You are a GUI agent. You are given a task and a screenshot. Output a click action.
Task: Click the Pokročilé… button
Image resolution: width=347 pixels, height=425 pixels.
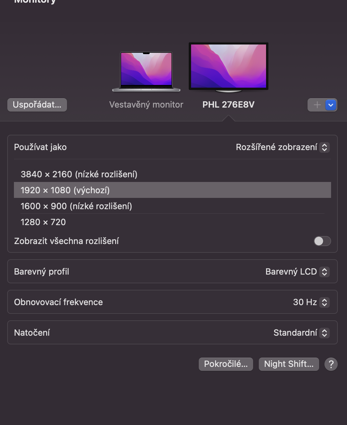tap(226, 364)
